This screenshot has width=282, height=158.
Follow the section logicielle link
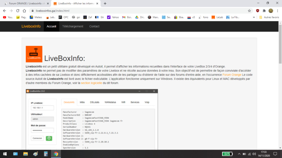tap(91, 83)
